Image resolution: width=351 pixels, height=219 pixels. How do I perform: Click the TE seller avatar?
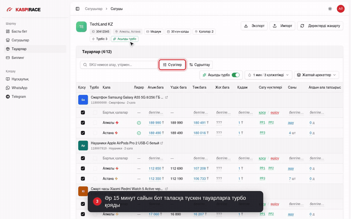81,27
